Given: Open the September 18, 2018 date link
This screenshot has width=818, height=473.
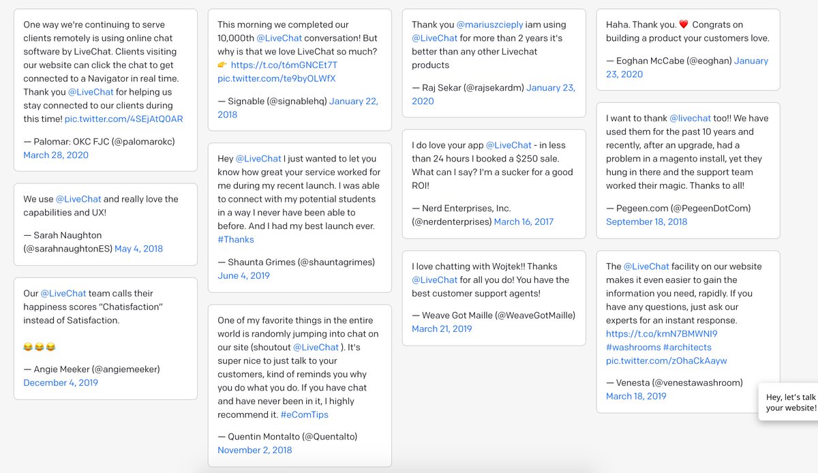Looking at the screenshot, I should point(647,222).
